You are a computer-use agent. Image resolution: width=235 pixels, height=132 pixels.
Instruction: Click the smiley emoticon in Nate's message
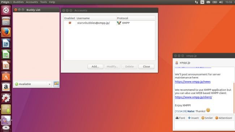208,110
